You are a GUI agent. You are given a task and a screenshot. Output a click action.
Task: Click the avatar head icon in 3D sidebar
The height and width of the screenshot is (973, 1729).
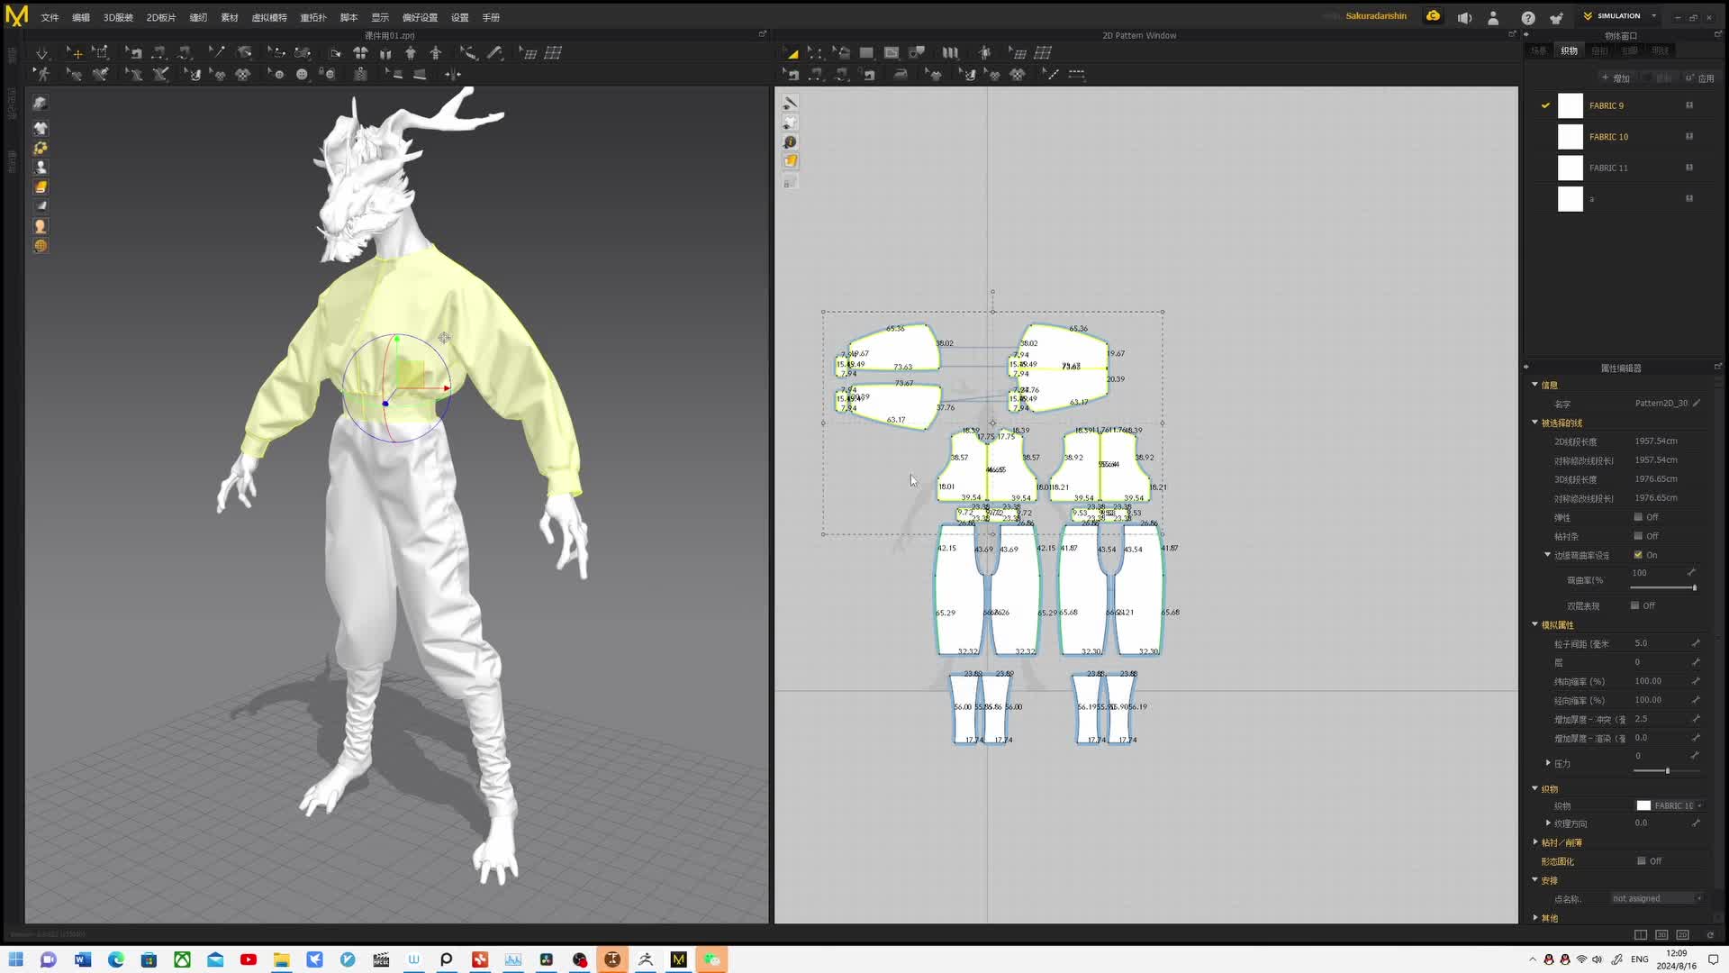(41, 226)
